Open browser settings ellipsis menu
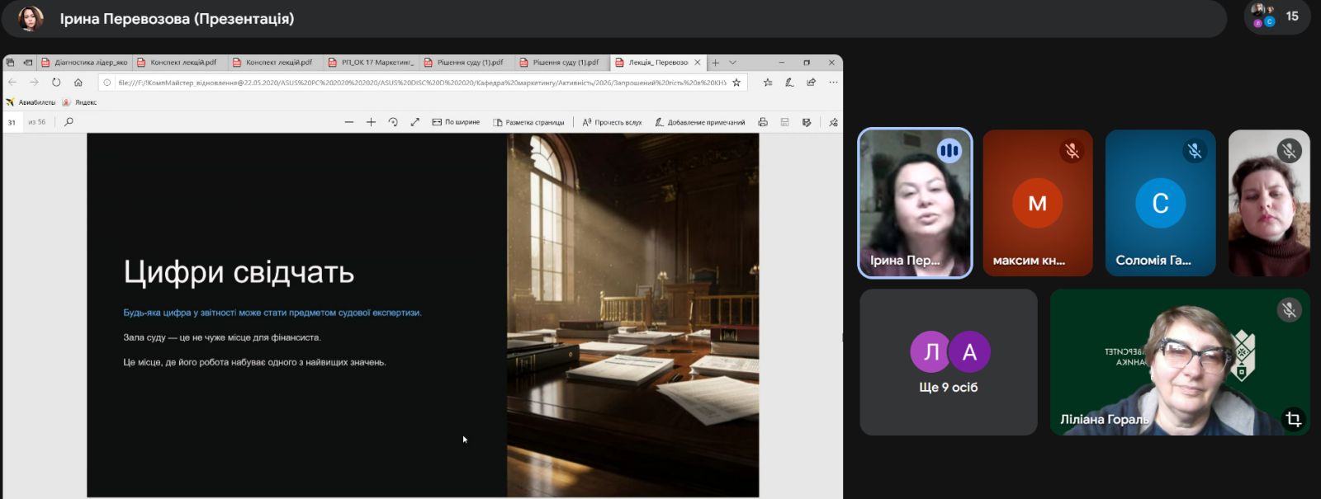 (833, 82)
